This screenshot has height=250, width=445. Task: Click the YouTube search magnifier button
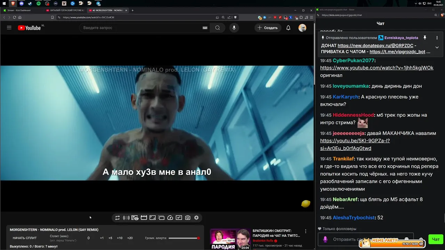tap(217, 28)
